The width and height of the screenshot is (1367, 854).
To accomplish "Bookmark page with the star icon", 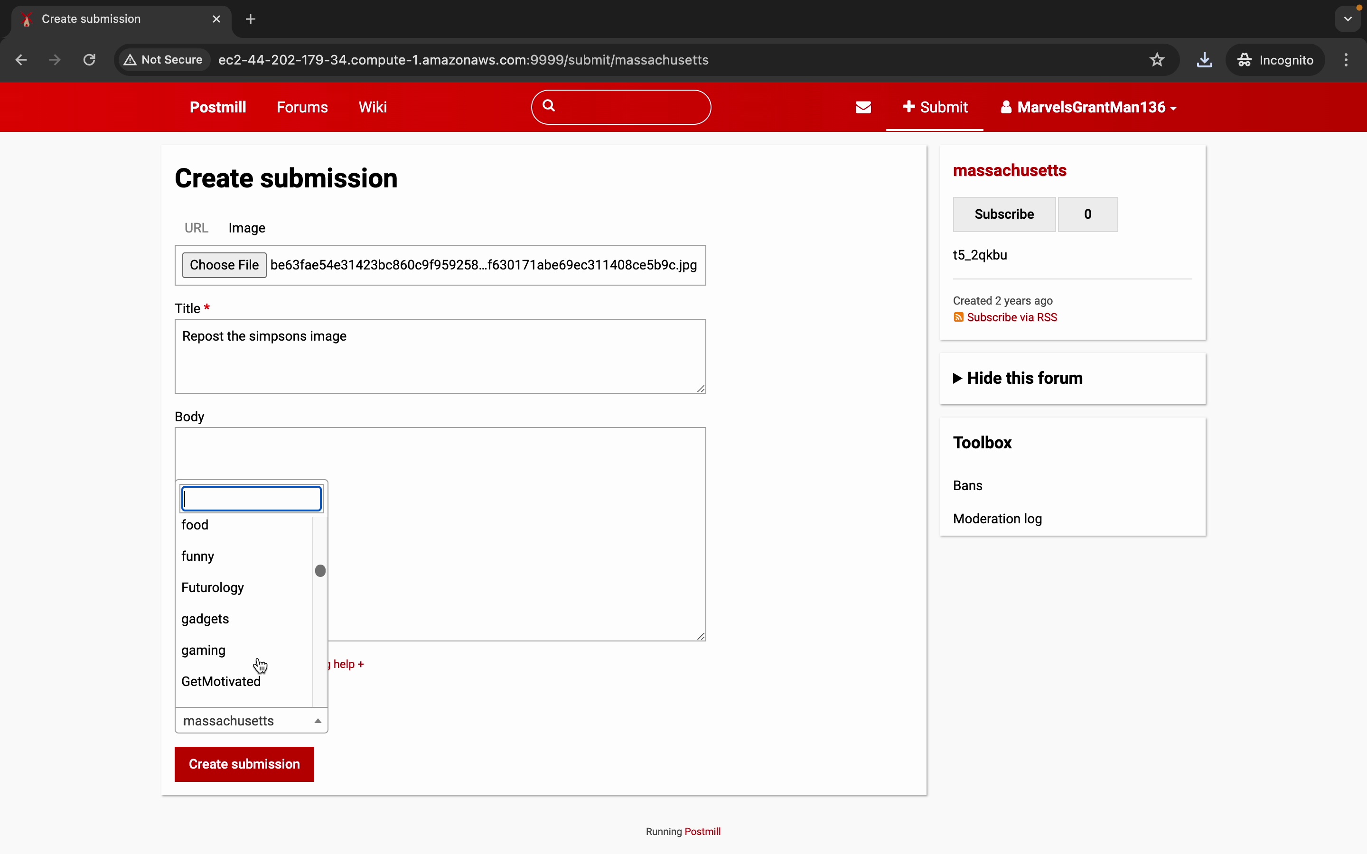I will [1157, 60].
